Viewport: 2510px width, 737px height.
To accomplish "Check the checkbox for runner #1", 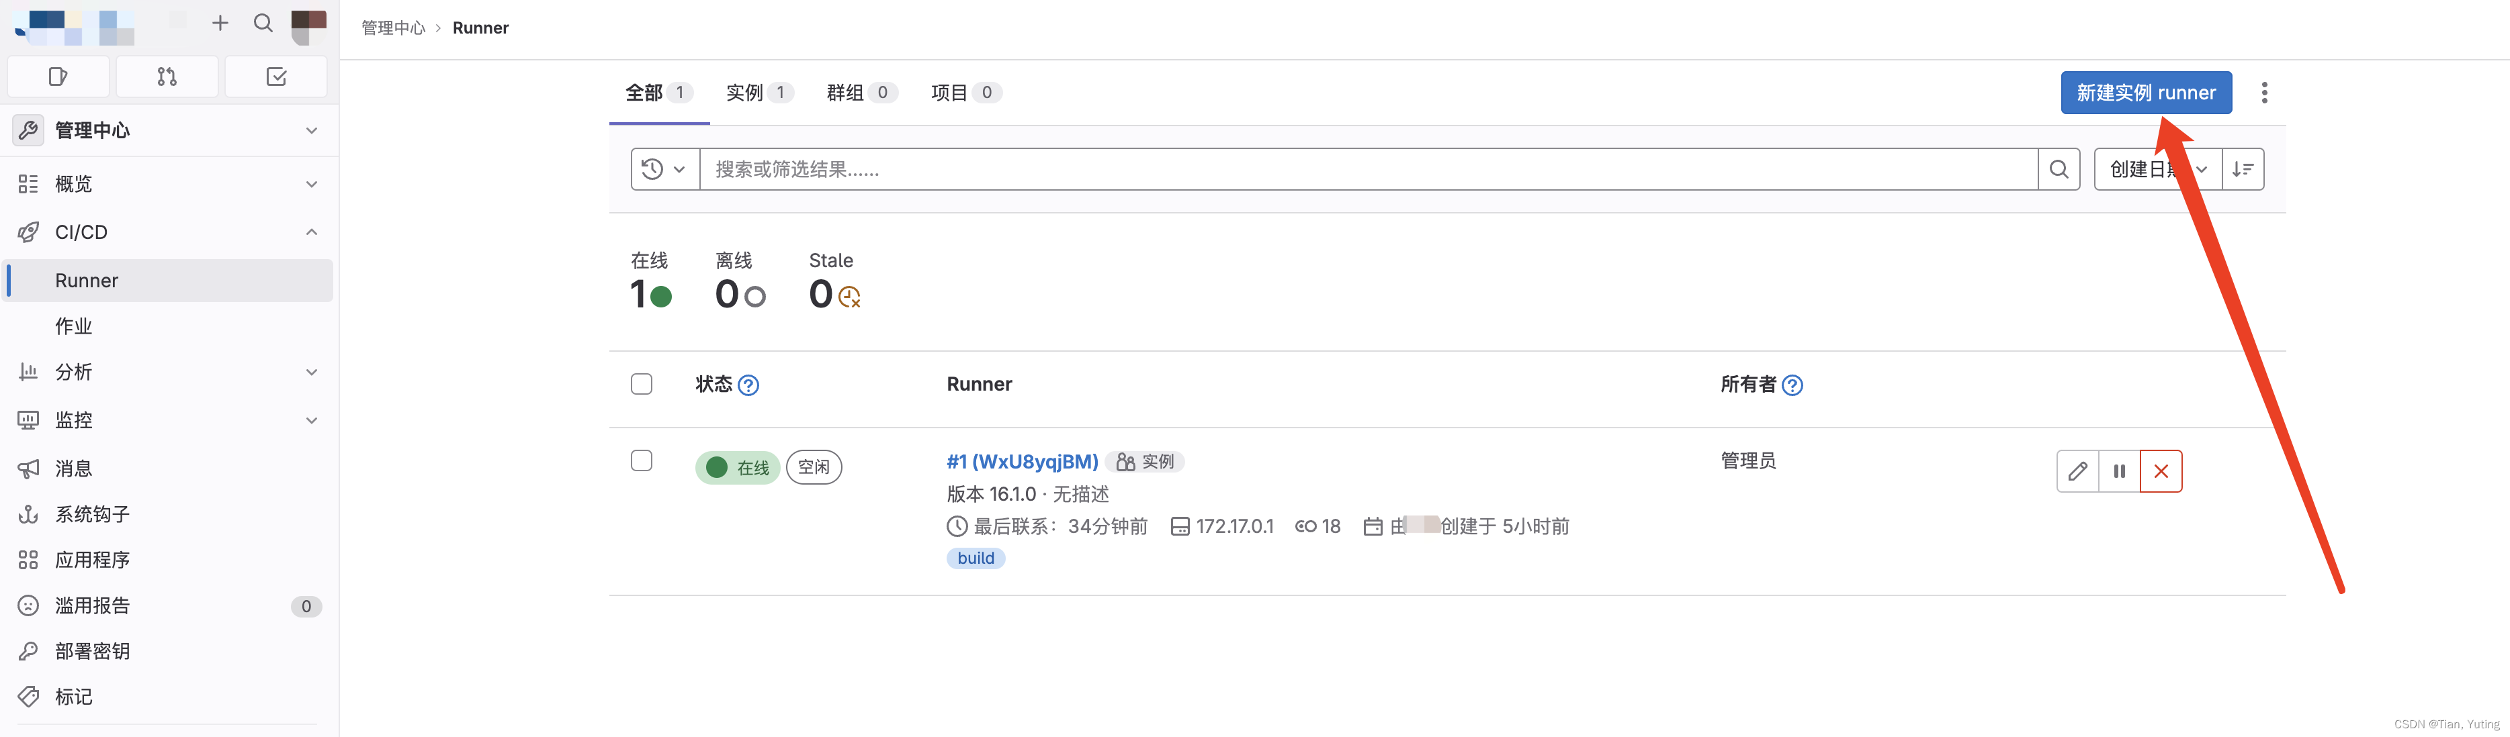I will pyautogui.click(x=641, y=460).
